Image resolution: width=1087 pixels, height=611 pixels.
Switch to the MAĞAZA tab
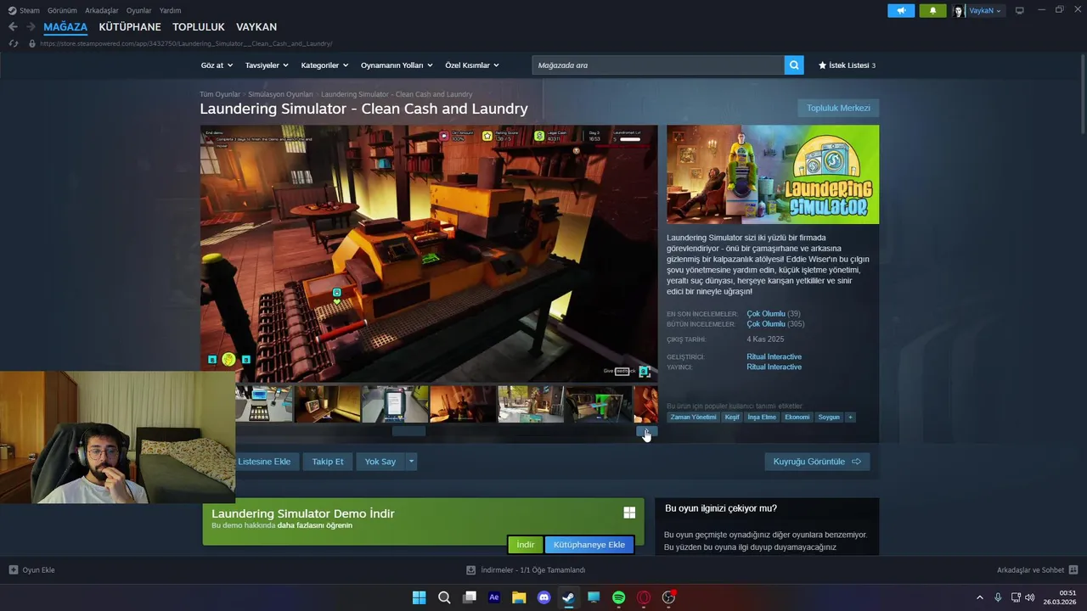pyautogui.click(x=65, y=27)
